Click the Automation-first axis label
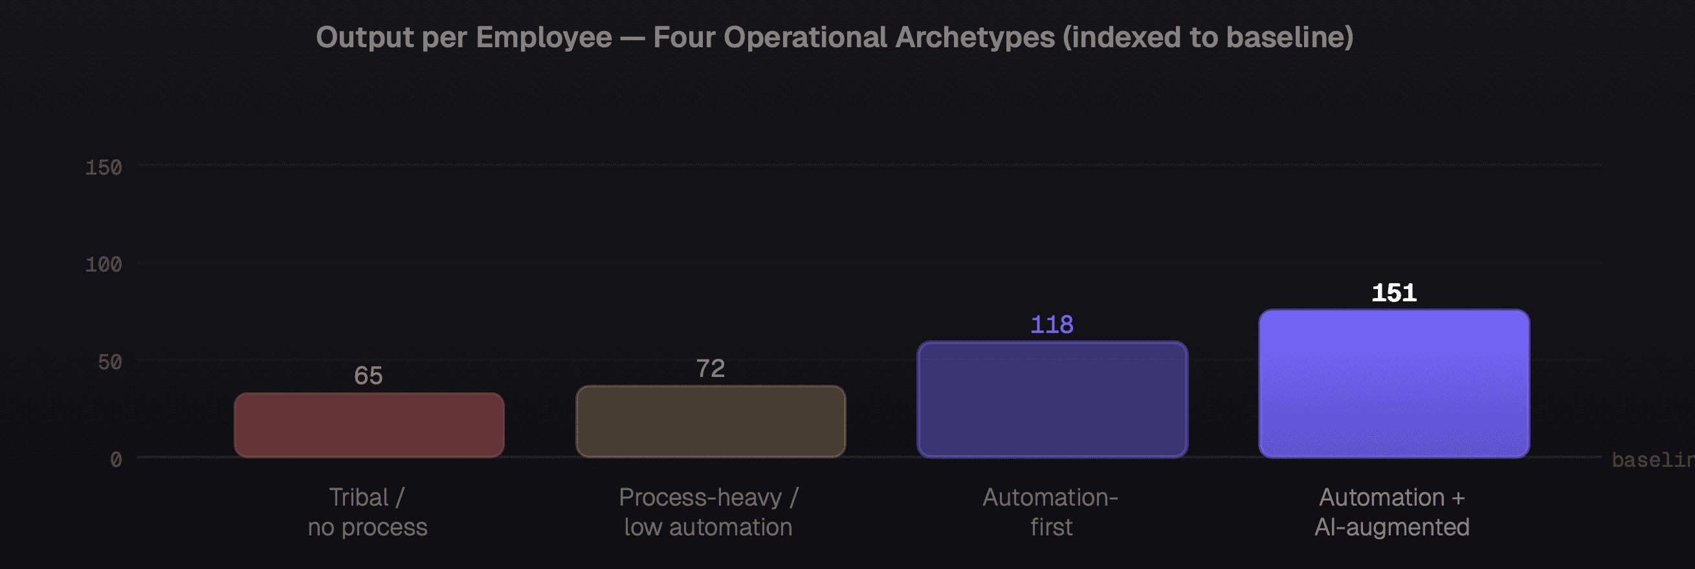This screenshot has width=1695, height=569. click(1051, 512)
